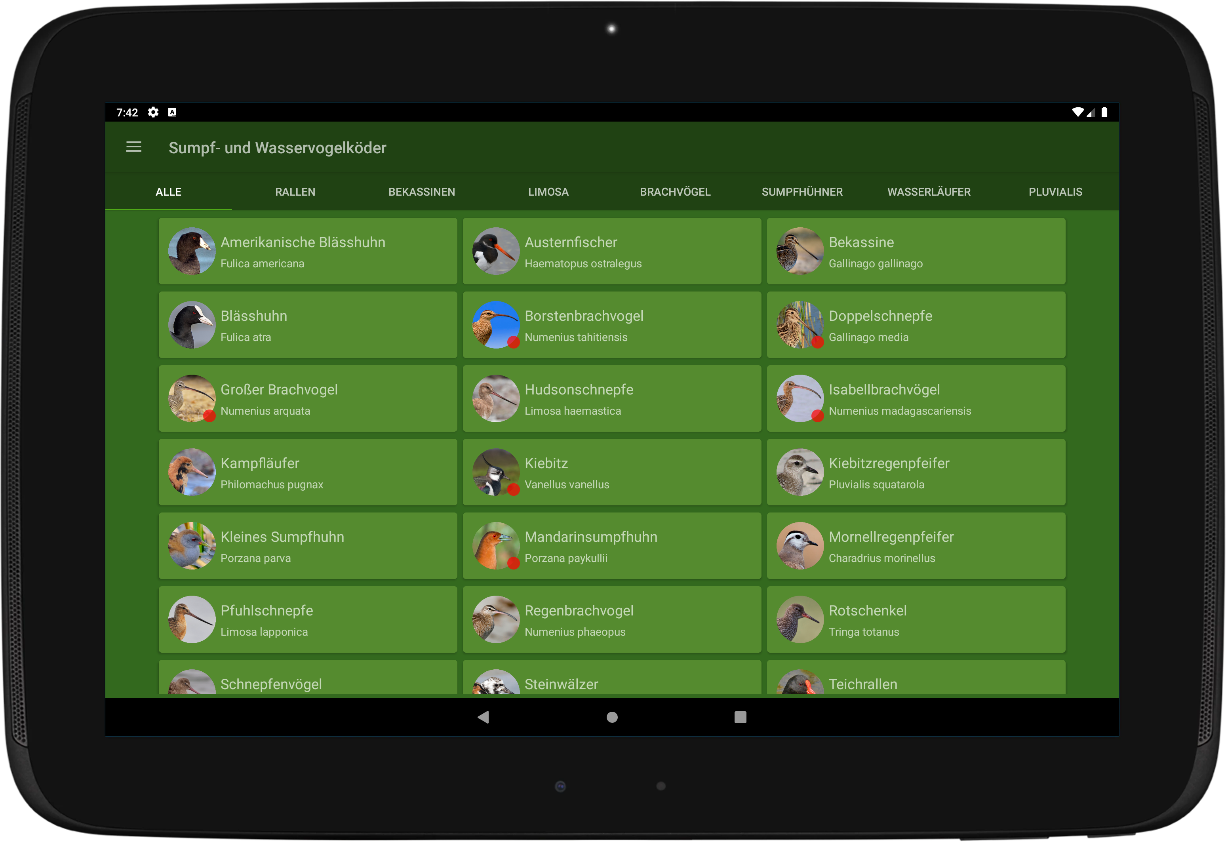This screenshot has width=1226, height=842.
Task: Open the Amerikanische Blässhuhn entry title
Action: 303,242
